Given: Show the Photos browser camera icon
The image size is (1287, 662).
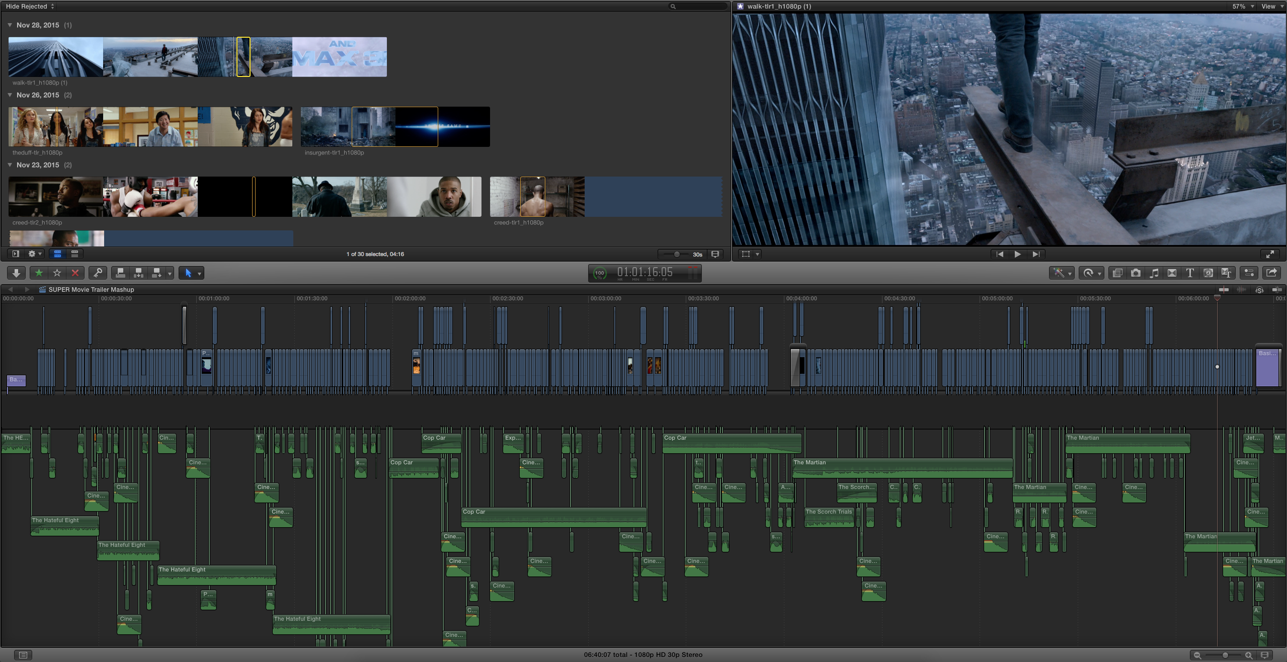Looking at the screenshot, I should coord(1136,273).
